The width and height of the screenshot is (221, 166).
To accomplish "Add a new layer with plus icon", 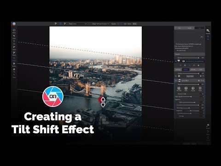I will 180,65.
